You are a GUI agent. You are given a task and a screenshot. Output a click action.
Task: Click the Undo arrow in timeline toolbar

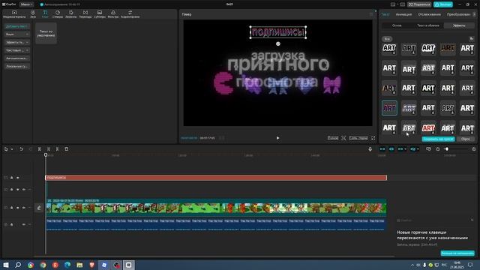(x=22, y=149)
